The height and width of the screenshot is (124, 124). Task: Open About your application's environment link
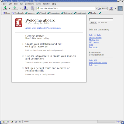pos(43,28)
